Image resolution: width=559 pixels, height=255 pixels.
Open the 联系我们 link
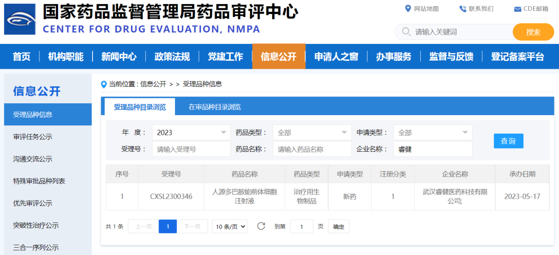481,9
